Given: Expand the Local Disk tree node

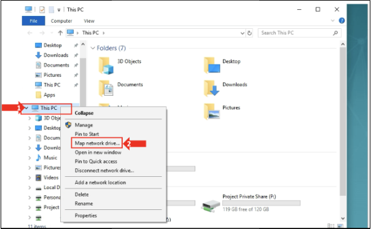Looking at the screenshot, I should (29, 187).
